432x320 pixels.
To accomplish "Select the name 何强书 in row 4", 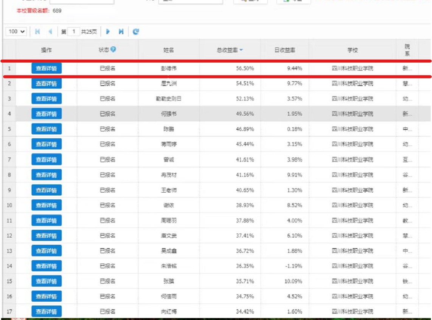I will [x=169, y=114].
